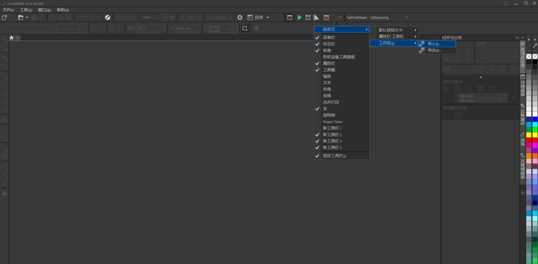Open zoom level 100% dropdown
This screenshot has width=538, height=264.
165,18
